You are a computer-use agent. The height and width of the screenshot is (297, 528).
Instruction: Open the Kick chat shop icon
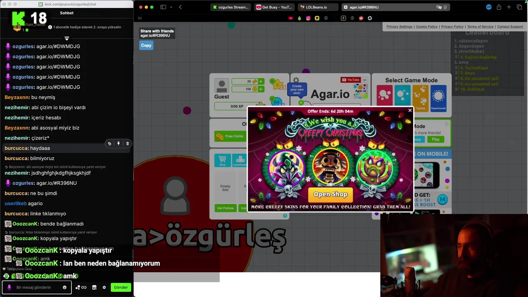pos(94,287)
